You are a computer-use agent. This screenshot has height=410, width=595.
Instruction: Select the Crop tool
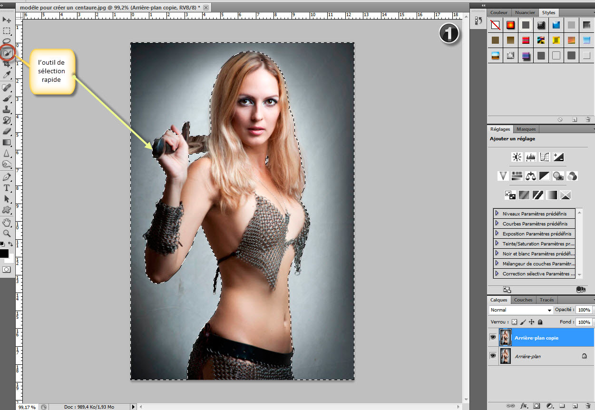click(x=7, y=64)
